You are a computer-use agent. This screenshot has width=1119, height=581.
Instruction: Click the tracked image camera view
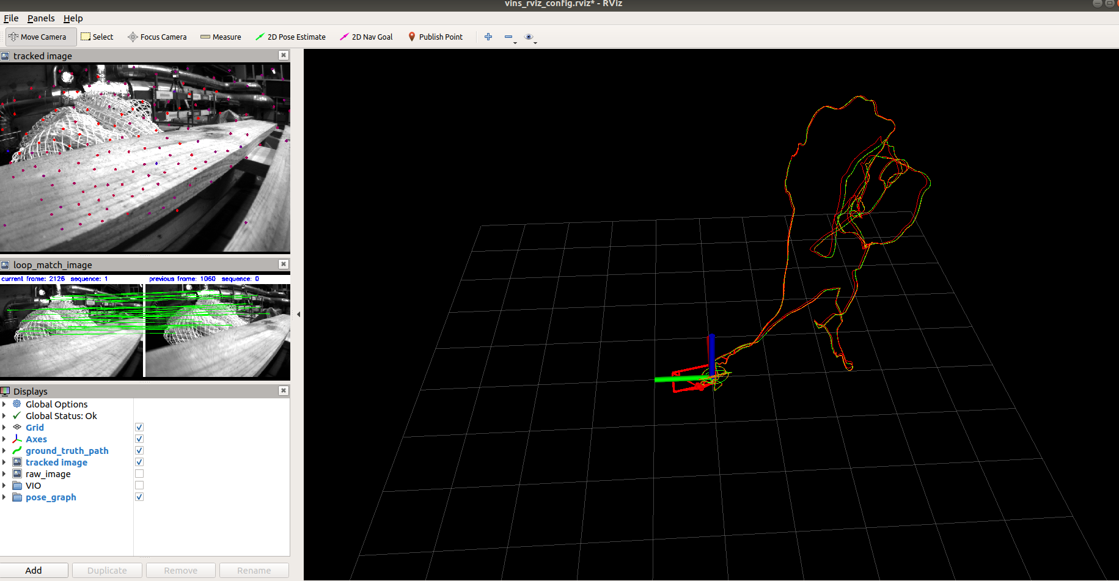click(145, 158)
